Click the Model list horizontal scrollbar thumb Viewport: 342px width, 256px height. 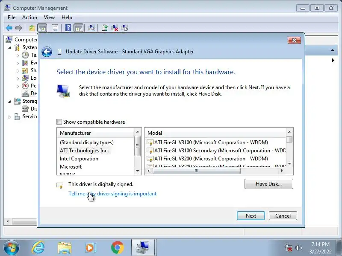tap(196, 171)
